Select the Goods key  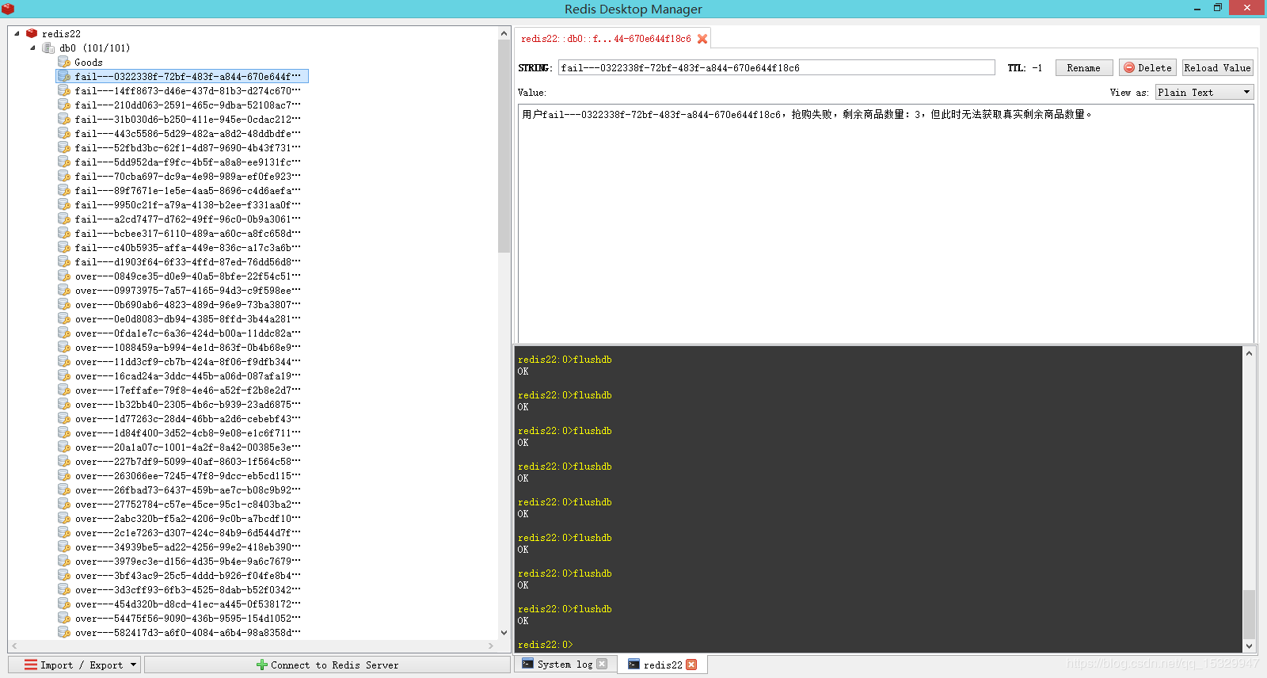click(x=89, y=62)
